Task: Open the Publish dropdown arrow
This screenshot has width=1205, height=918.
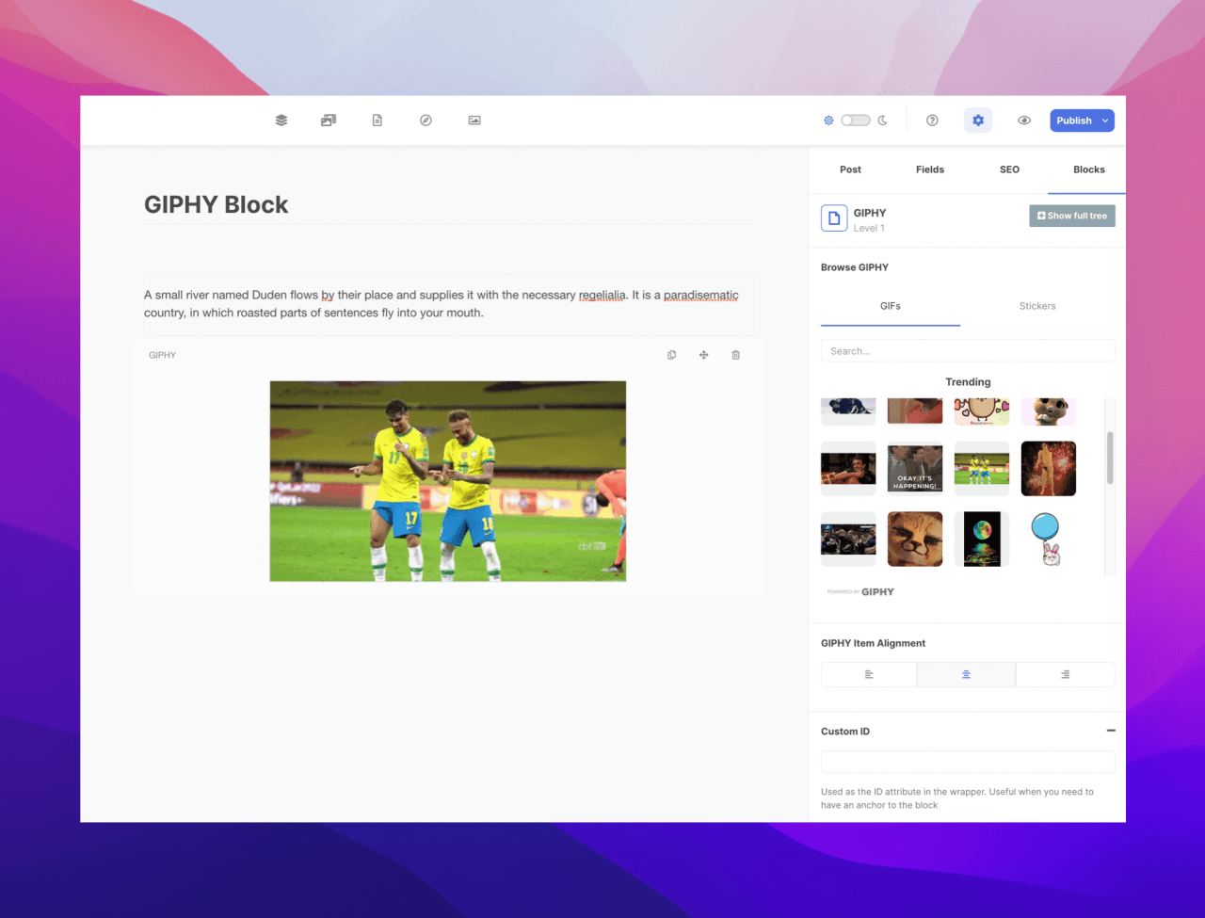Action: pyautogui.click(x=1105, y=121)
